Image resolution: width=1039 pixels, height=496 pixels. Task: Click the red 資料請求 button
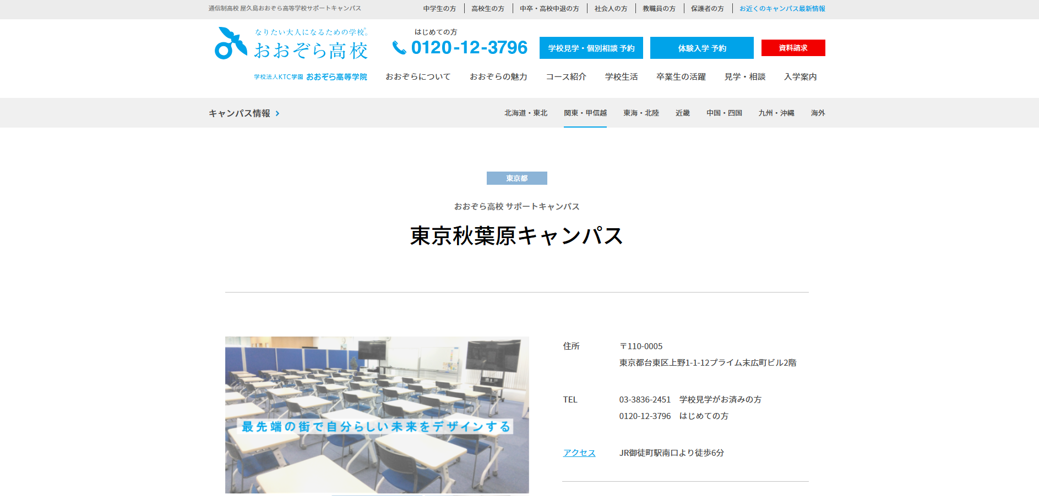[x=793, y=48]
